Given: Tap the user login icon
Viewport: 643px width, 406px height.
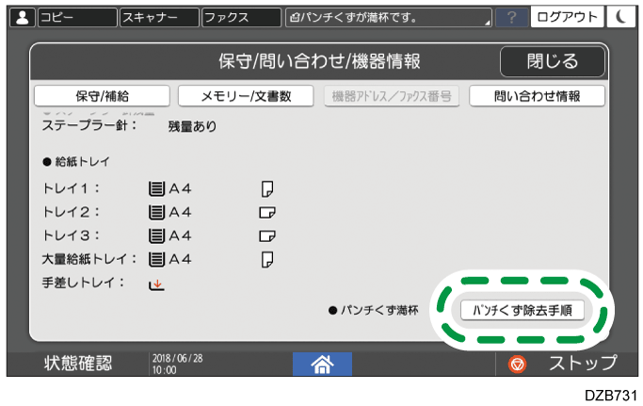Looking at the screenshot, I should coord(23,18).
